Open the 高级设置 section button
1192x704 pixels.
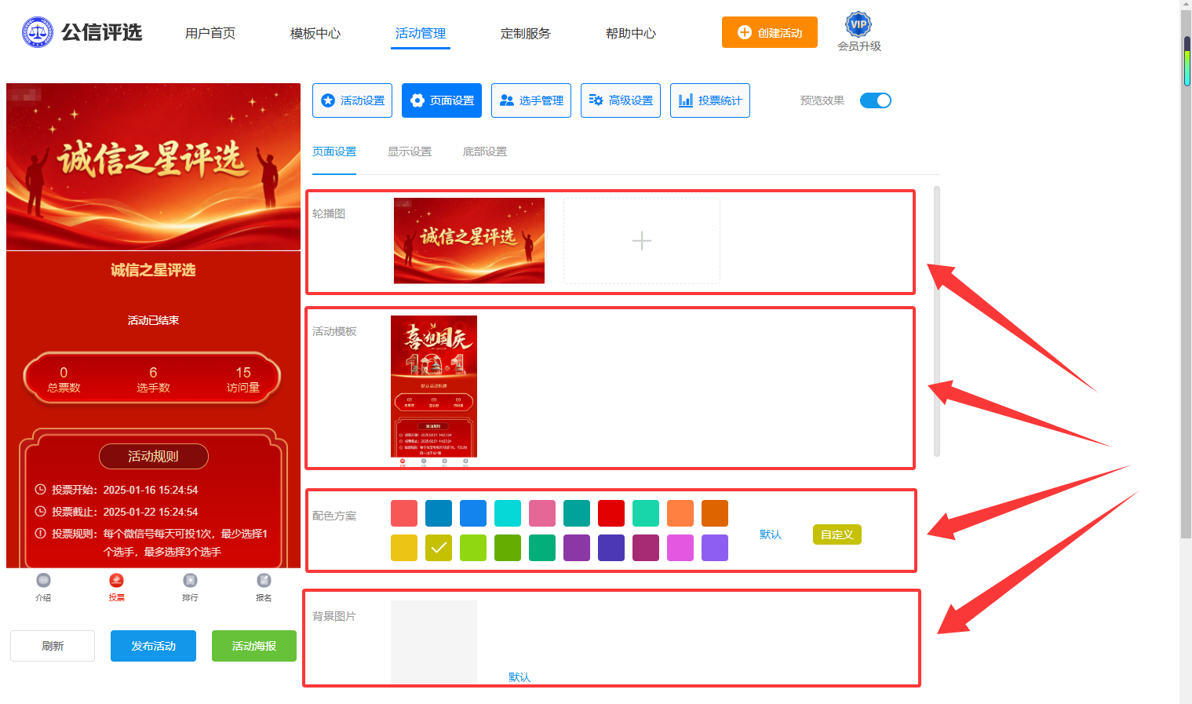coord(621,100)
